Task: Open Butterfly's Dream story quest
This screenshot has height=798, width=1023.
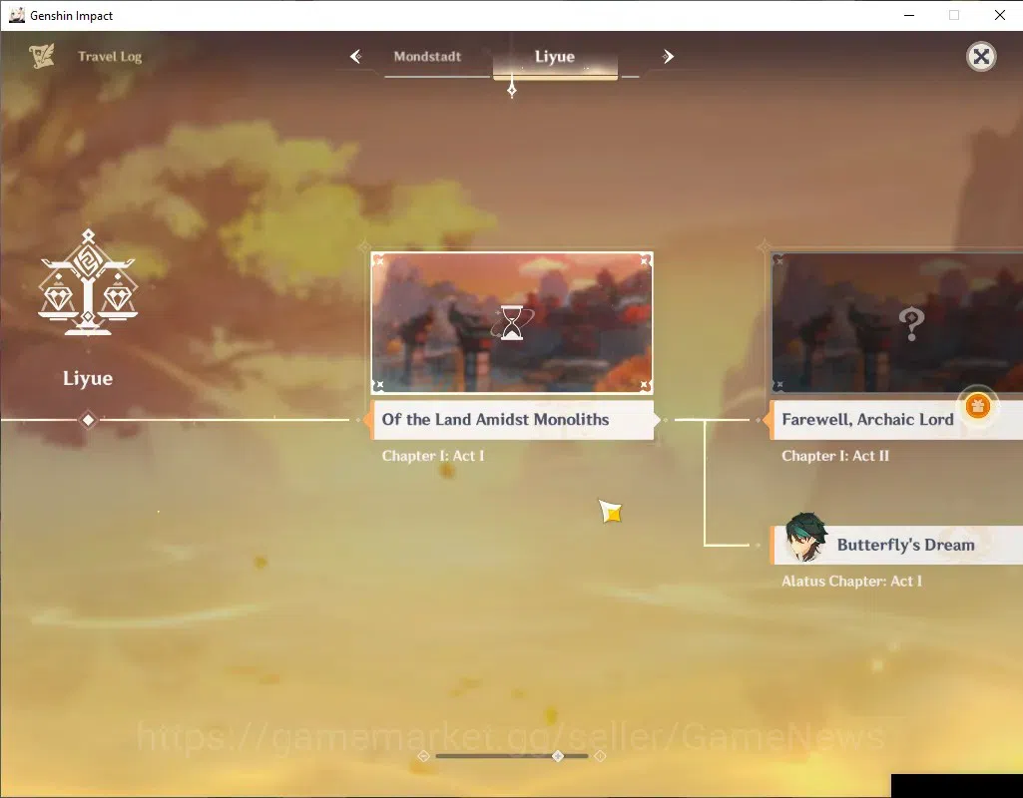Action: tap(896, 545)
